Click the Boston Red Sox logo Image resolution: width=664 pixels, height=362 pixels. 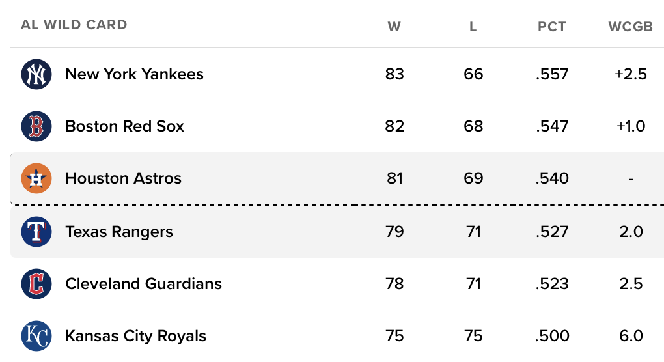click(x=36, y=126)
